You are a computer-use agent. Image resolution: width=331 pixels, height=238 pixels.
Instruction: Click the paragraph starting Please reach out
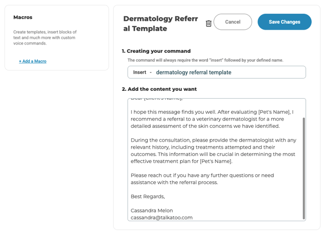point(202,179)
